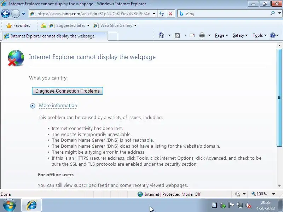The image size is (283, 212).
Task: Click the Internet zone globe icon
Action: [140, 194]
